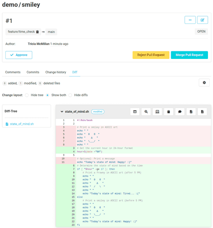
Task: Click the demo / smiley repository heading
Action: coord(21,5)
